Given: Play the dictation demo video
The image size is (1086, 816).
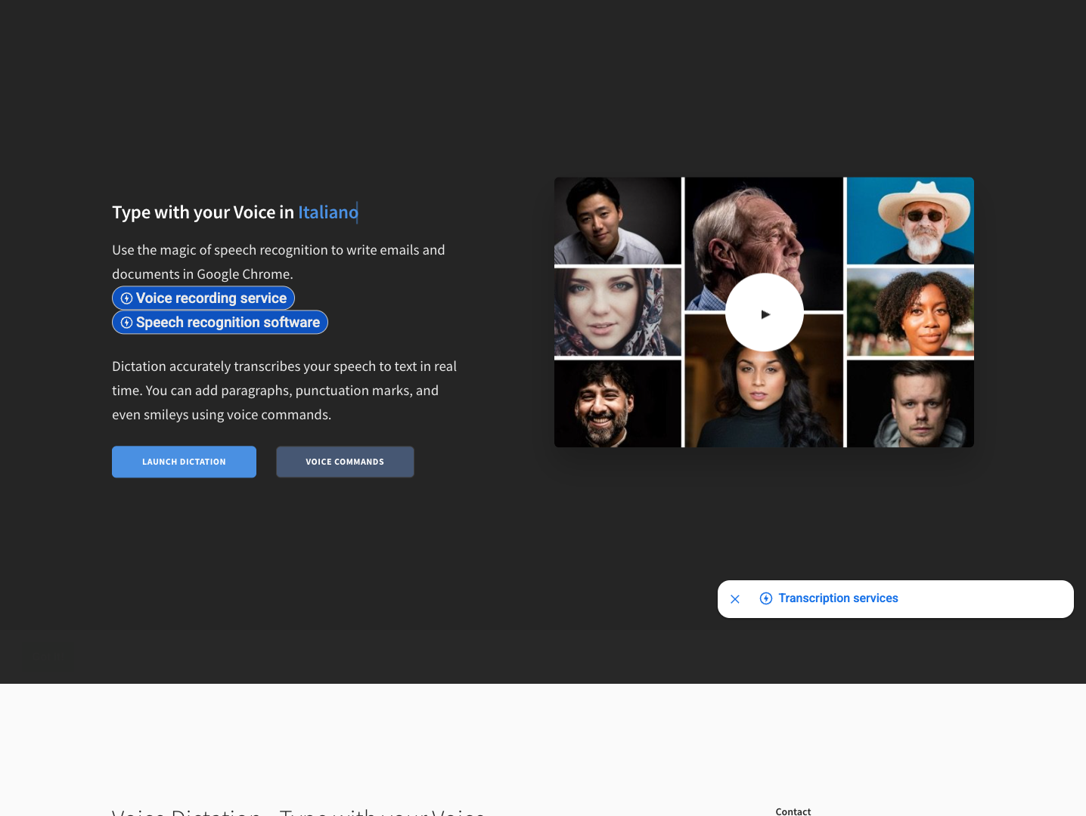Looking at the screenshot, I should pyautogui.click(x=764, y=313).
